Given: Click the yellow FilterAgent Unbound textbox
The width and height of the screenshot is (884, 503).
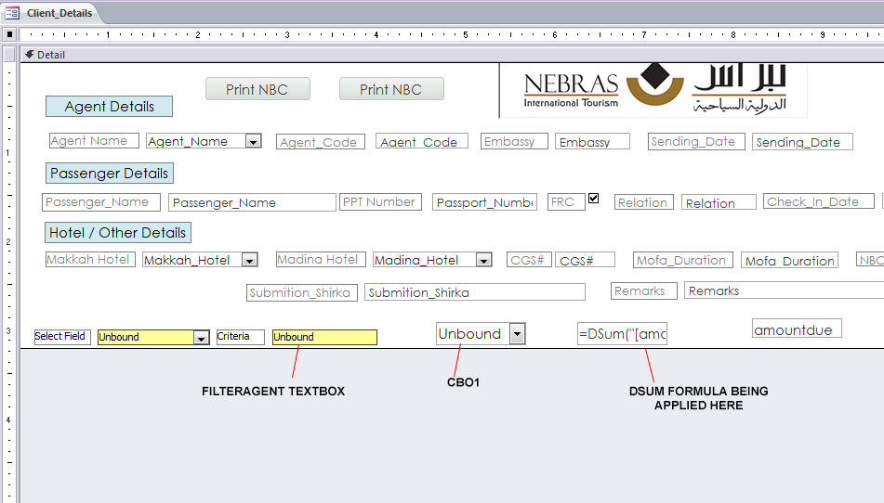Looking at the screenshot, I should coord(324,337).
